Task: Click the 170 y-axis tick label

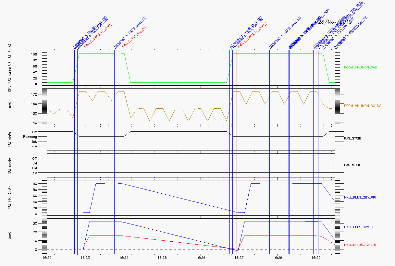Action: 34,94
